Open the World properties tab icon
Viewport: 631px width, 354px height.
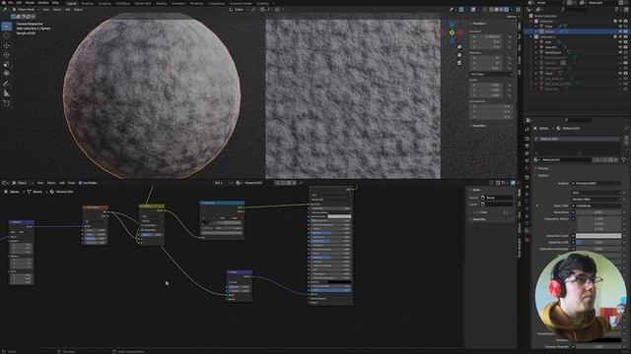(x=527, y=169)
